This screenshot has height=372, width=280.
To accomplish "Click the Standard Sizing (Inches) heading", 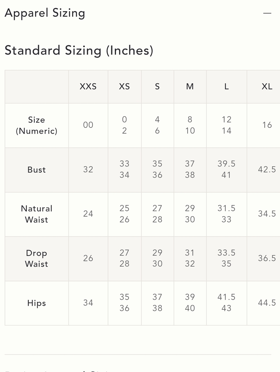I will click(79, 51).
